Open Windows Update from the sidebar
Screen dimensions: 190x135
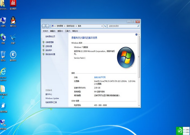pyautogui.click(x=52, y=98)
